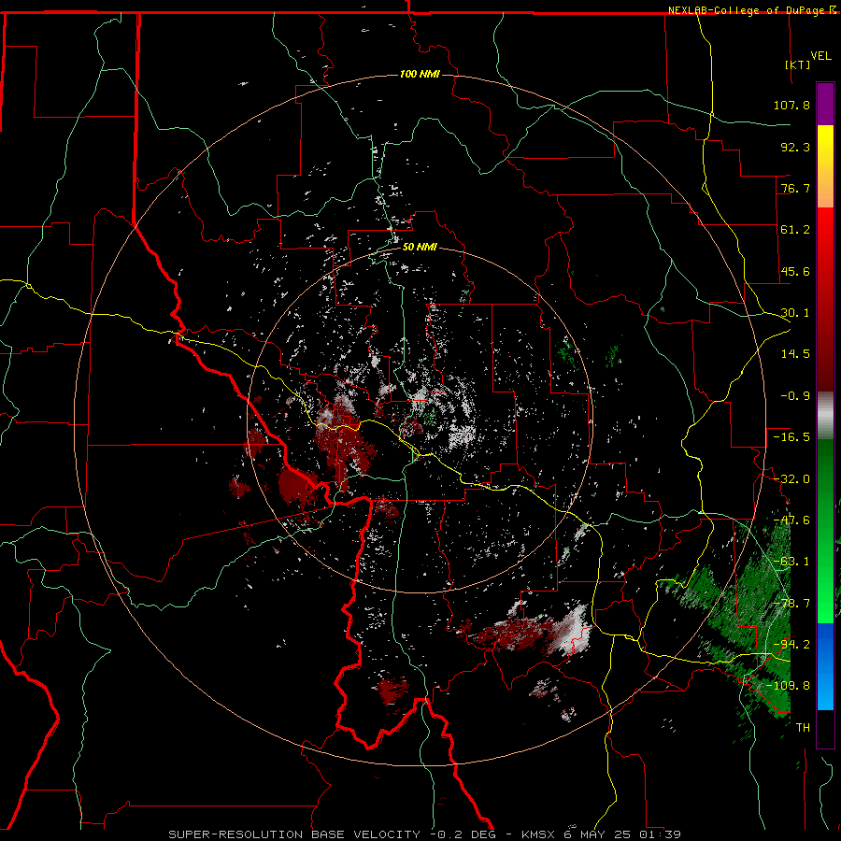This screenshot has width=841, height=841.
Task: Click the blue segment of velocity scale
Action: [x=825, y=666]
